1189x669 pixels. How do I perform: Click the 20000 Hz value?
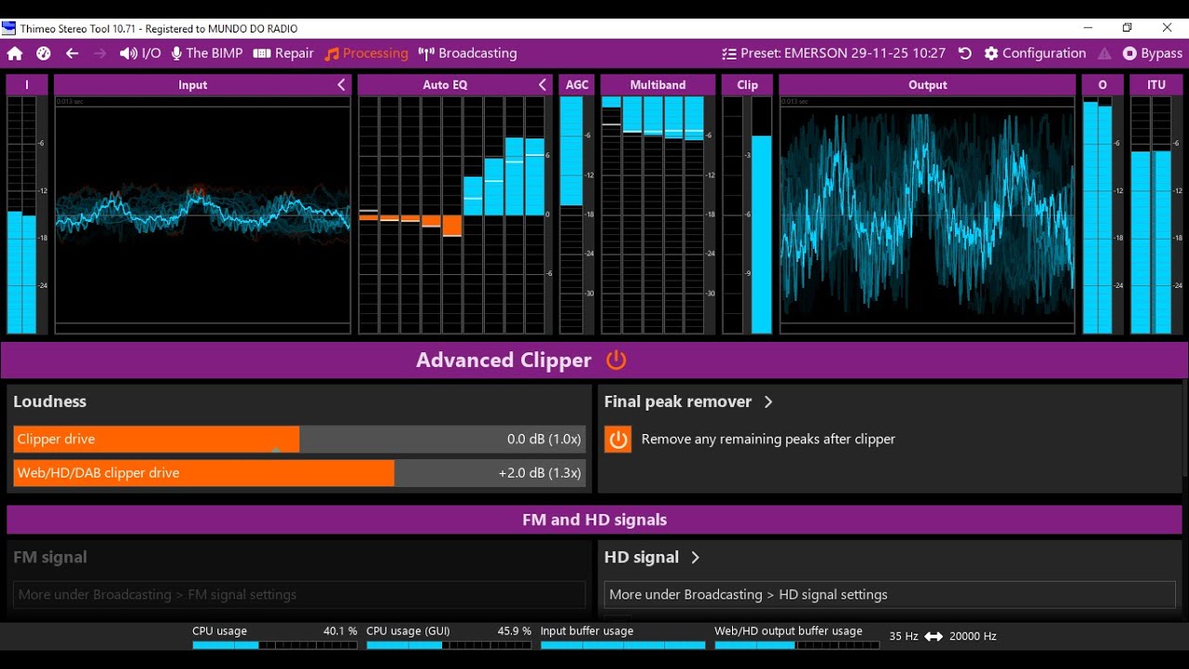[973, 636]
